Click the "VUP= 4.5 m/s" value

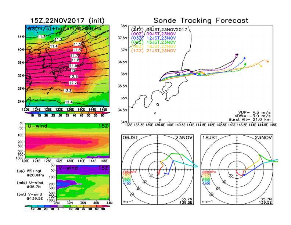coord(254,113)
